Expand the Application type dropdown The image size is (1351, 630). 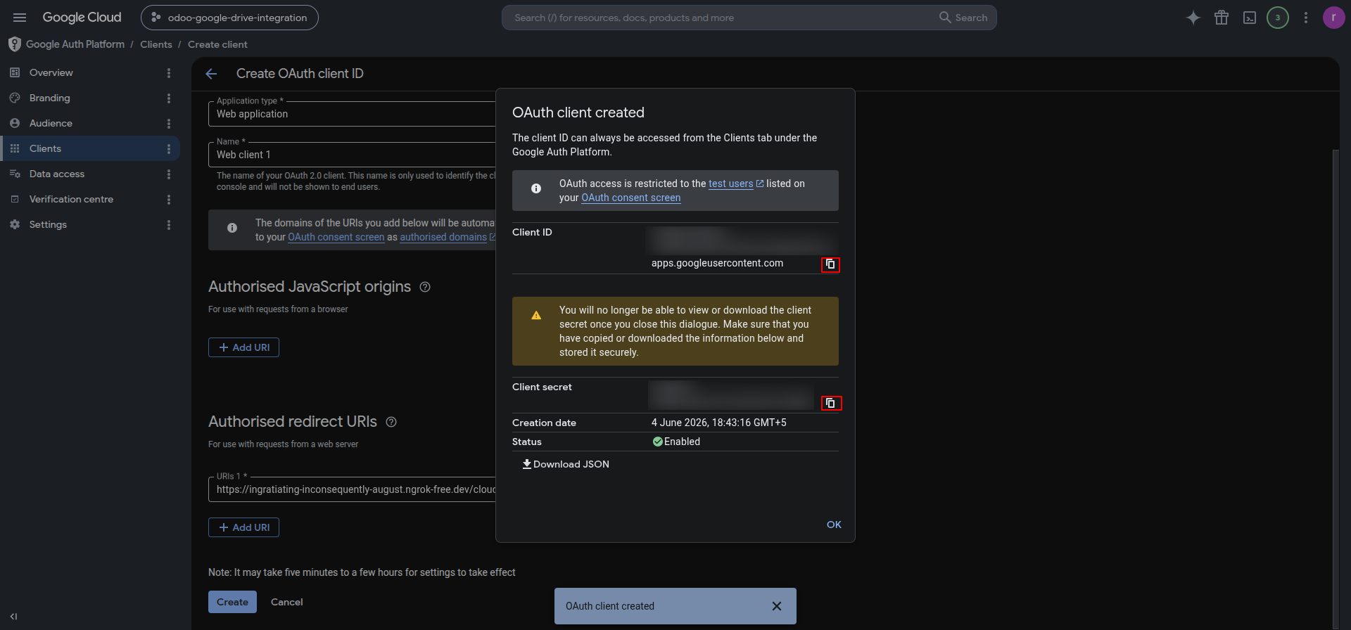(x=352, y=114)
